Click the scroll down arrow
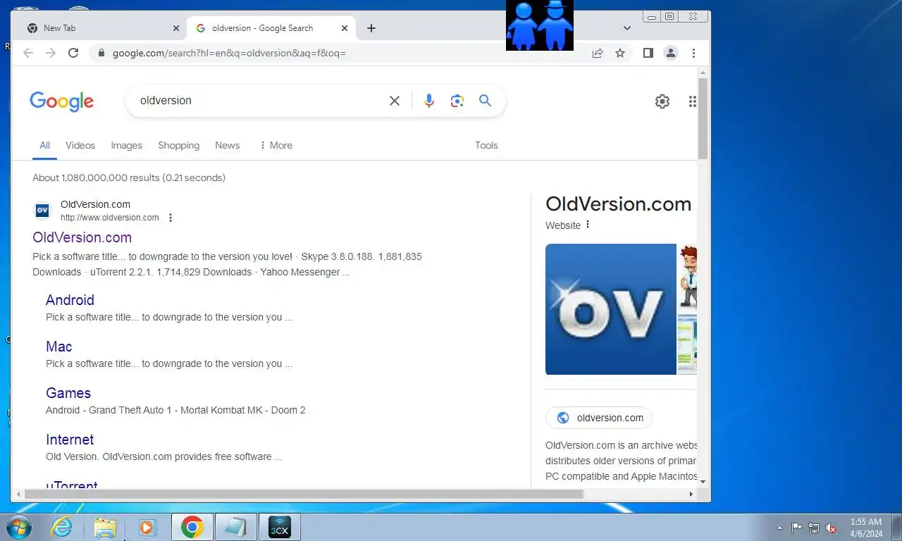The height and width of the screenshot is (541, 902). (x=703, y=482)
